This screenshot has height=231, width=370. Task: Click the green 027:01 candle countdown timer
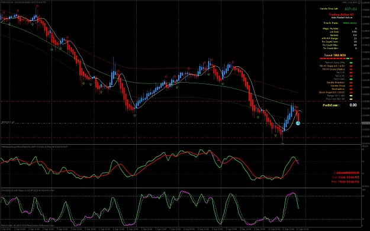350,9
